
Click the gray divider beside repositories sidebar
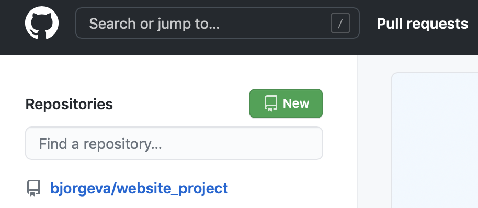(x=357, y=132)
